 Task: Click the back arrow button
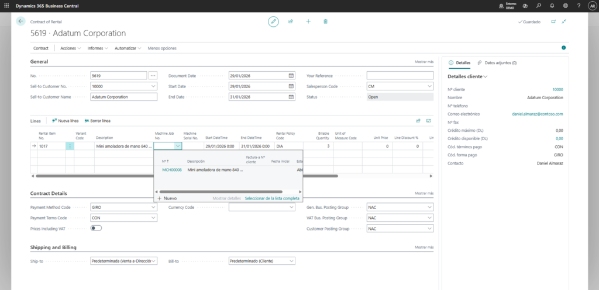tap(21, 21)
